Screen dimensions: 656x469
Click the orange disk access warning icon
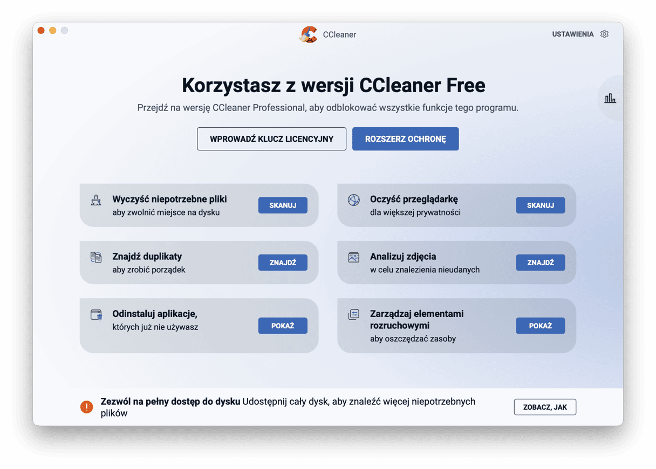pyautogui.click(x=86, y=407)
